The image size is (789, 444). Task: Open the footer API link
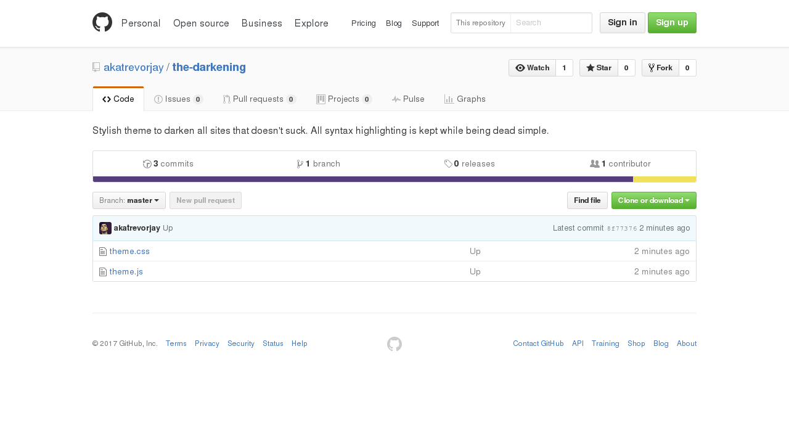click(578, 344)
